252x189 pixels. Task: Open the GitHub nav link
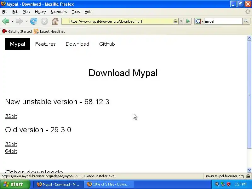click(x=107, y=44)
